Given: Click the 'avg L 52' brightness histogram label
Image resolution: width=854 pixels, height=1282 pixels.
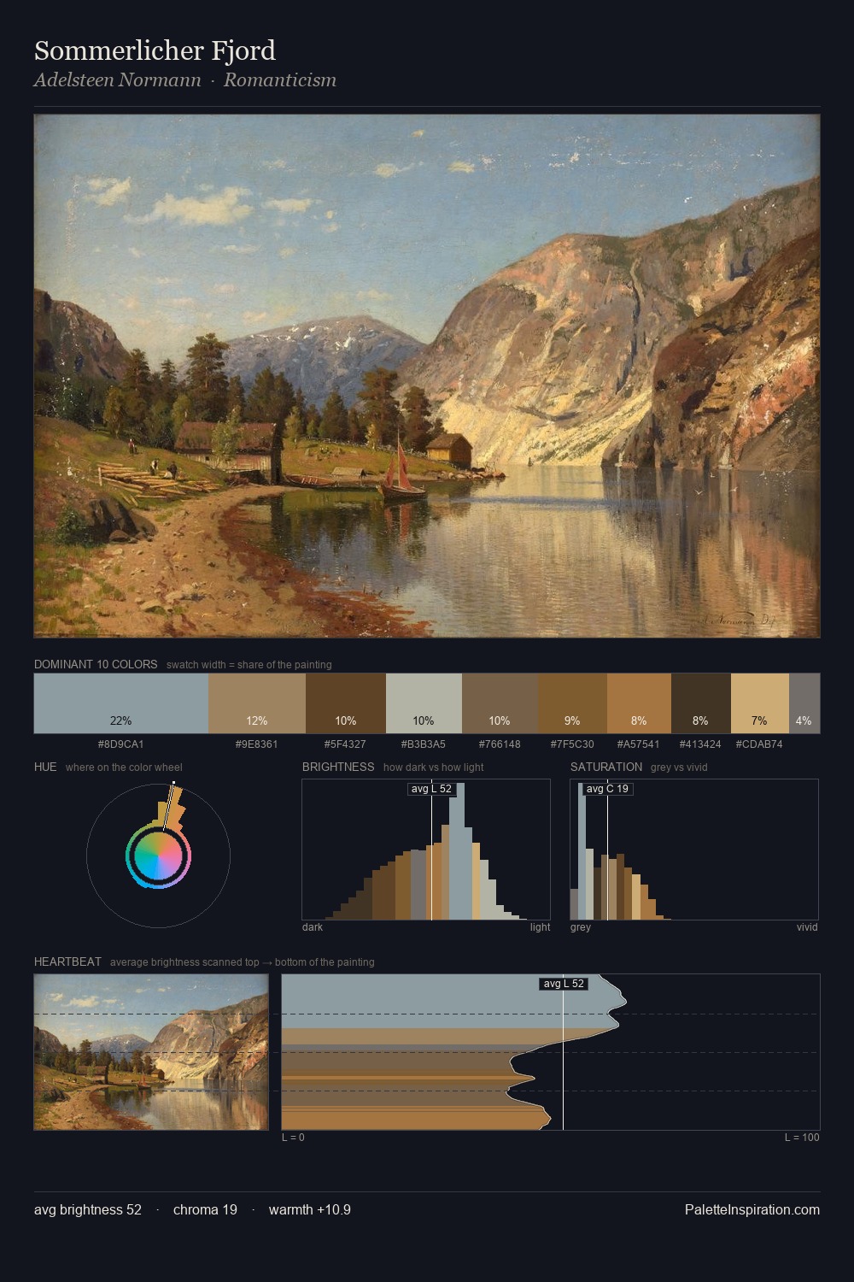Looking at the screenshot, I should click(x=431, y=789).
